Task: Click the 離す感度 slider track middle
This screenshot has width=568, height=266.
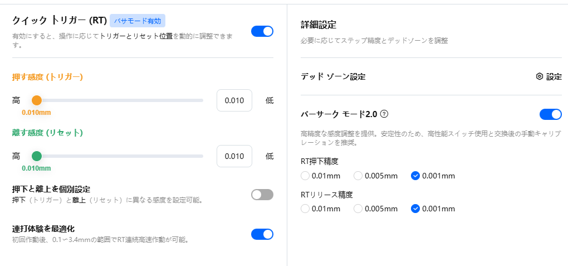Action: (x=120, y=156)
